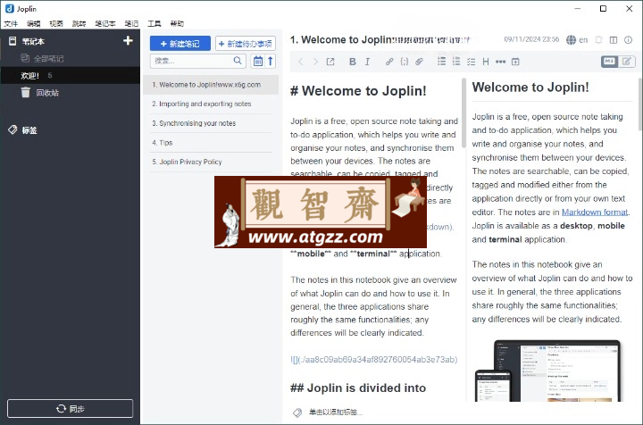Toggle bold formatting
This screenshot has height=425, width=643.
[x=352, y=62]
